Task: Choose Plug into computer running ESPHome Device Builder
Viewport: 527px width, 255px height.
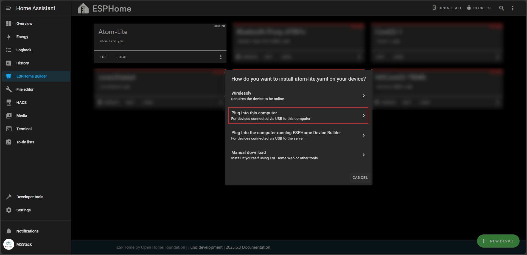Action: [298, 135]
